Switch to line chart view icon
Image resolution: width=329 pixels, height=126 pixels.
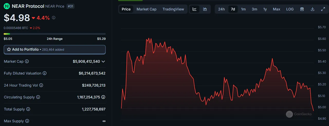pos(195,9)
